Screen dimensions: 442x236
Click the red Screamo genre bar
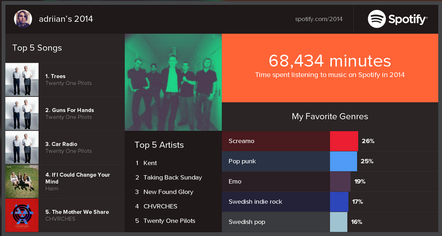click(344, 141)
